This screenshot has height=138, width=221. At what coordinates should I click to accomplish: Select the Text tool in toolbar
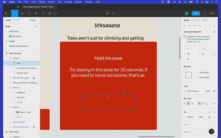(x=43, y=13)
